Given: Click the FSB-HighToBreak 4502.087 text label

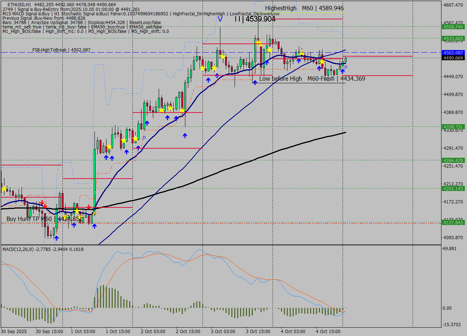Looking at the screenshot, I should tap(61, 50).
